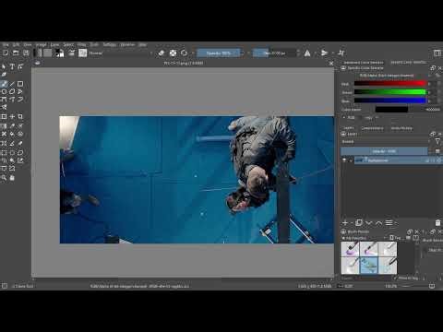Select the Select Shapes arrow tool

(x=4, y=66)
